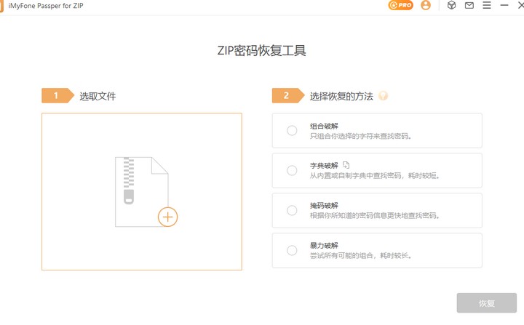Open the hamburger menu in title bar
524x325 pixels.
click(x=487, y=6)
